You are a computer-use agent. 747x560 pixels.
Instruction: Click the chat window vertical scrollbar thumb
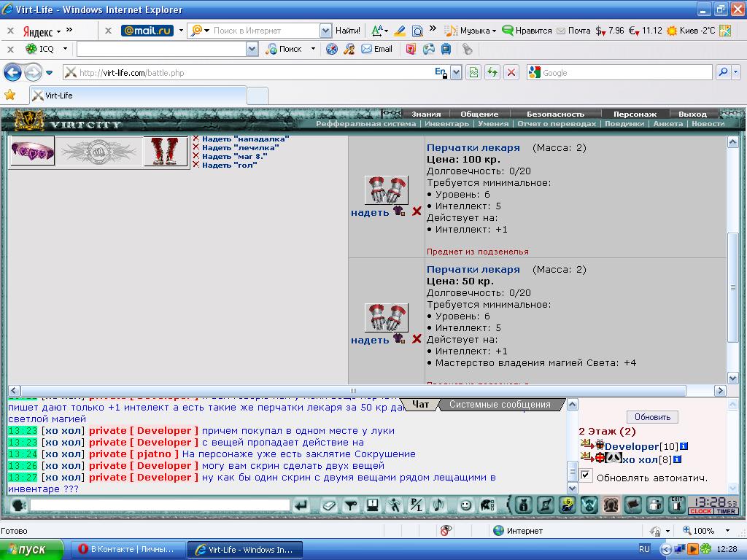572,471
